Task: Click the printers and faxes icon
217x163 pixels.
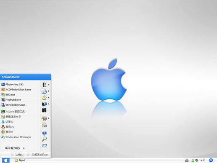Action: tap(44, 125)
